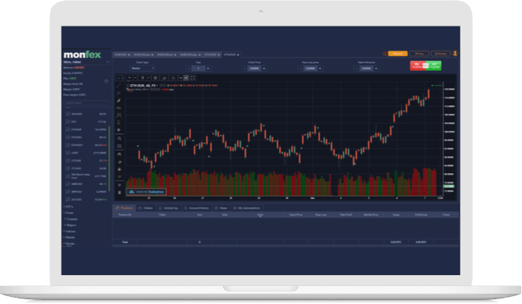Open the user profile icon
This screenshot has height=304, width=522.
coord(455,53)
